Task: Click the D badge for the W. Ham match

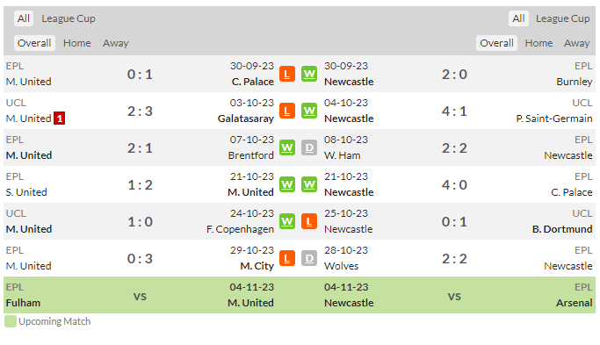Action: point(309,148)
